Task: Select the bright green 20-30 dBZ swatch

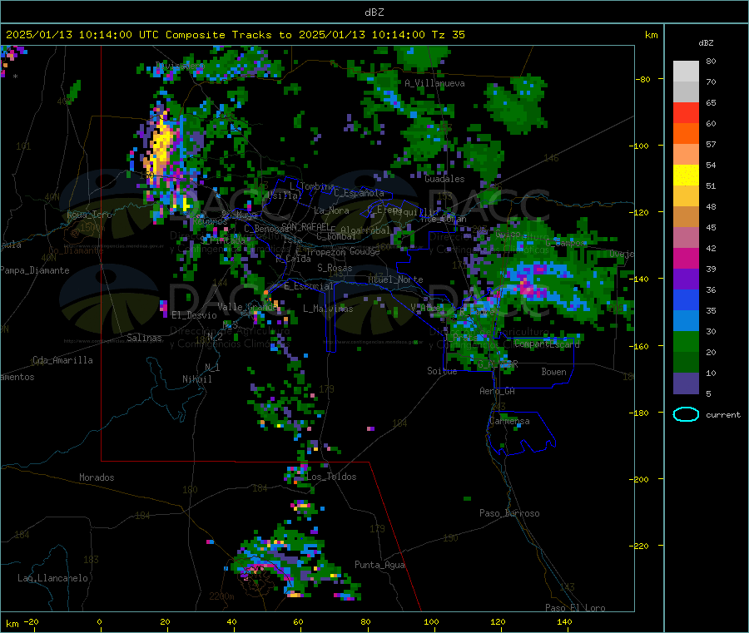Action: coord(686,341)
